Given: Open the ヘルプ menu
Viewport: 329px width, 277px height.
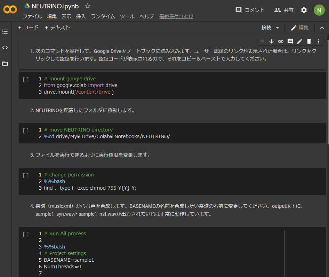Looking at the screenshot, I should point(147,16).
